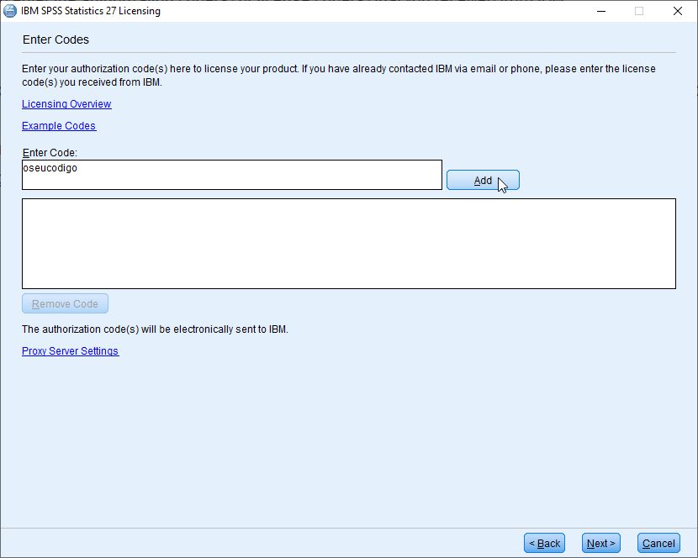The width and height of the screenshot is (698, 558).
Task: Minimize the Licensing window
Action: tap(601, 11)
